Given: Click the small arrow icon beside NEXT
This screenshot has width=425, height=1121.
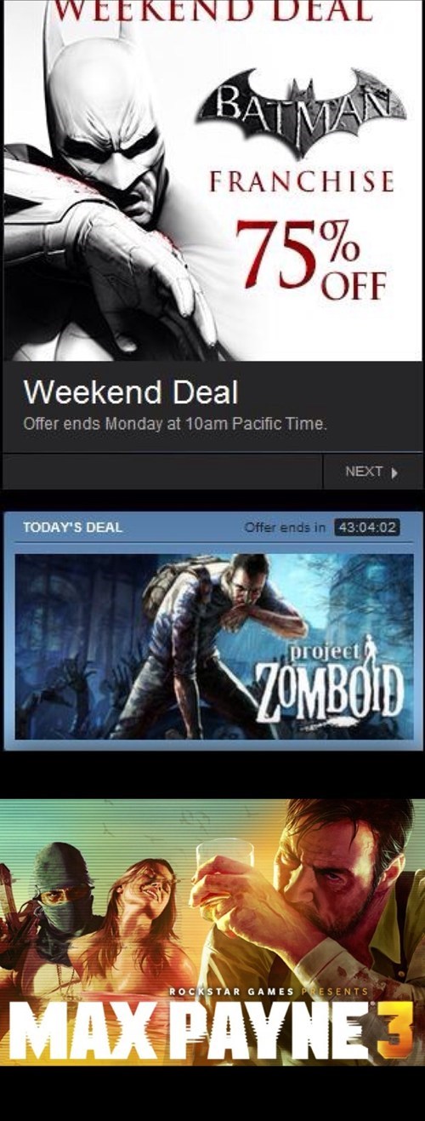Looking at the screenshot, I should (x=394, y=472).
